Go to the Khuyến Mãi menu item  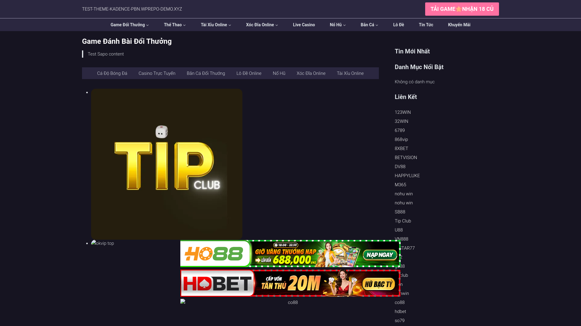click(459, 25)
